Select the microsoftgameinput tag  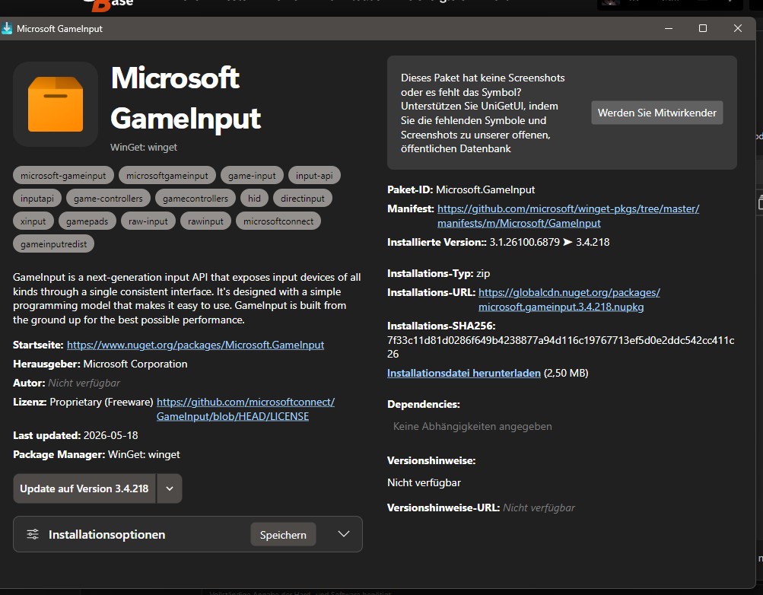(x=167, y=176)
